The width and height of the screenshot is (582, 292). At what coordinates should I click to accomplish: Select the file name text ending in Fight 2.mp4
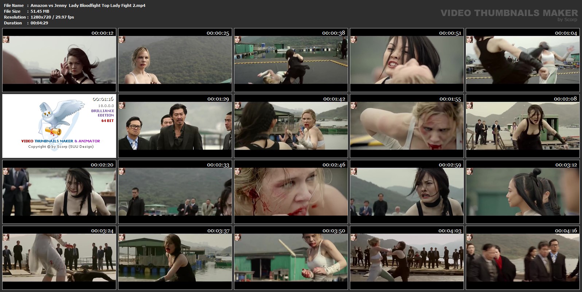88,5
